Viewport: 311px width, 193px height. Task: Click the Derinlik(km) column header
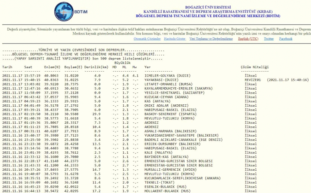[x=96, y=67]
